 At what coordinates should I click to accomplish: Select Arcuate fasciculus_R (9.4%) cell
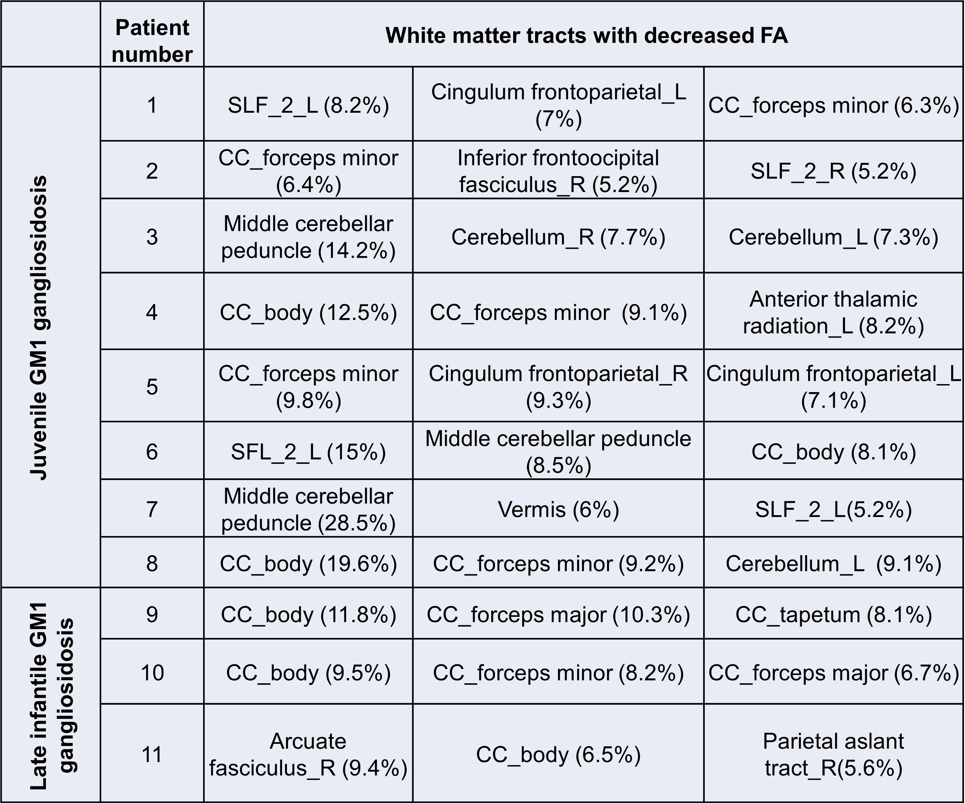click(308, 754)
